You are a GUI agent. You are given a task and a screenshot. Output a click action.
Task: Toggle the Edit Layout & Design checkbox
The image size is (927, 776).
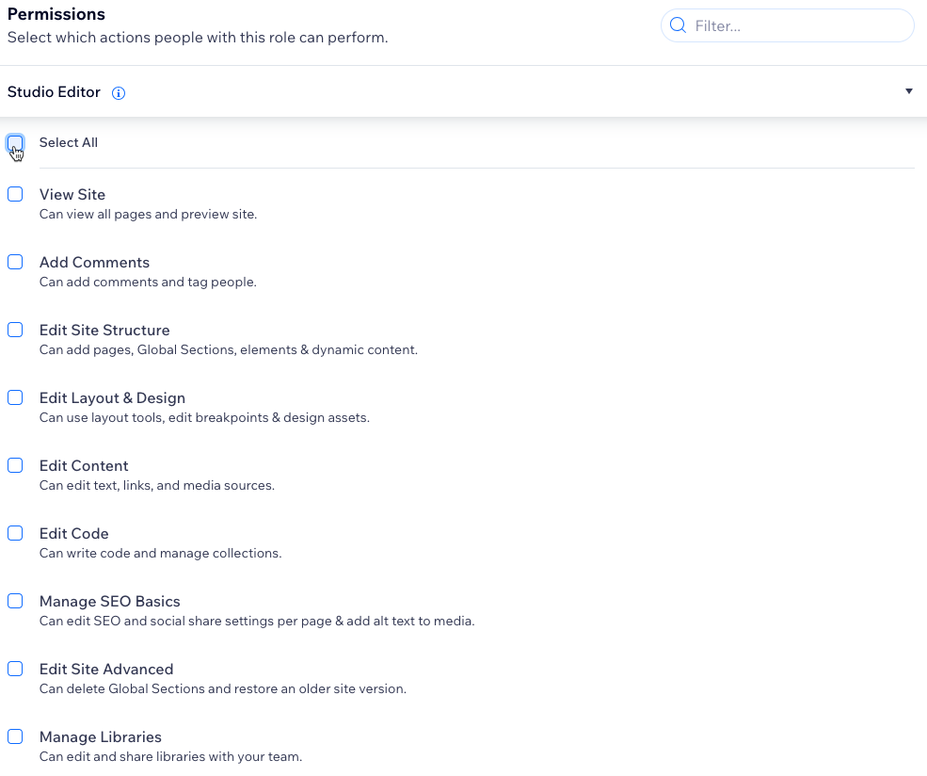pyautogui.click(x=15, y=398)
